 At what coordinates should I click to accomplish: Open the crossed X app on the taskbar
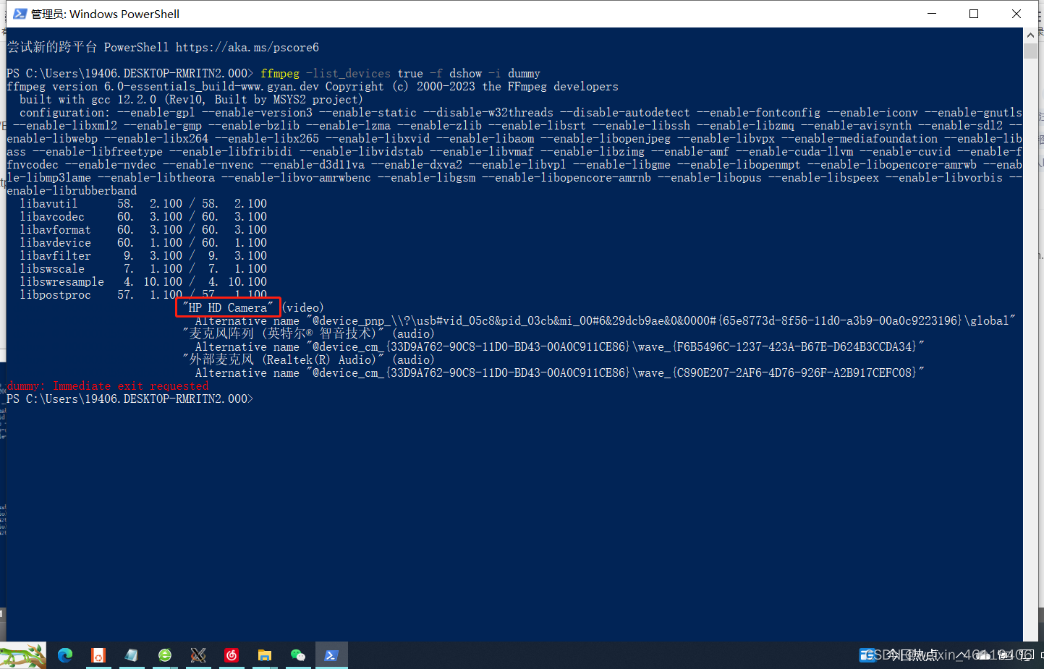click(198, 655)
